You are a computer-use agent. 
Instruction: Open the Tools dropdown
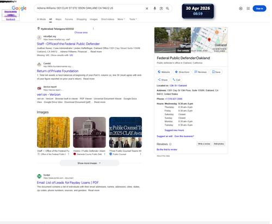coord(133,19)
